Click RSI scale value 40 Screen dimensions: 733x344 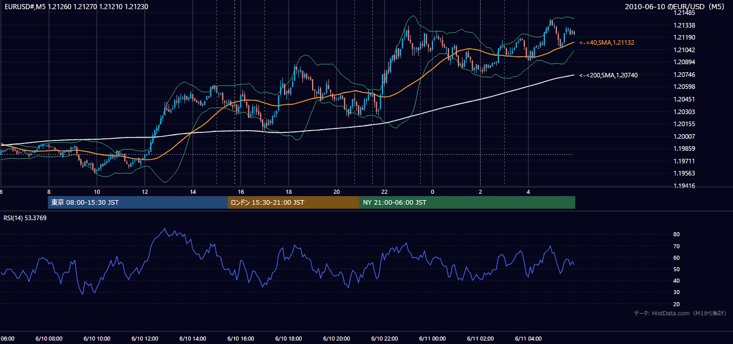point(677,280)
